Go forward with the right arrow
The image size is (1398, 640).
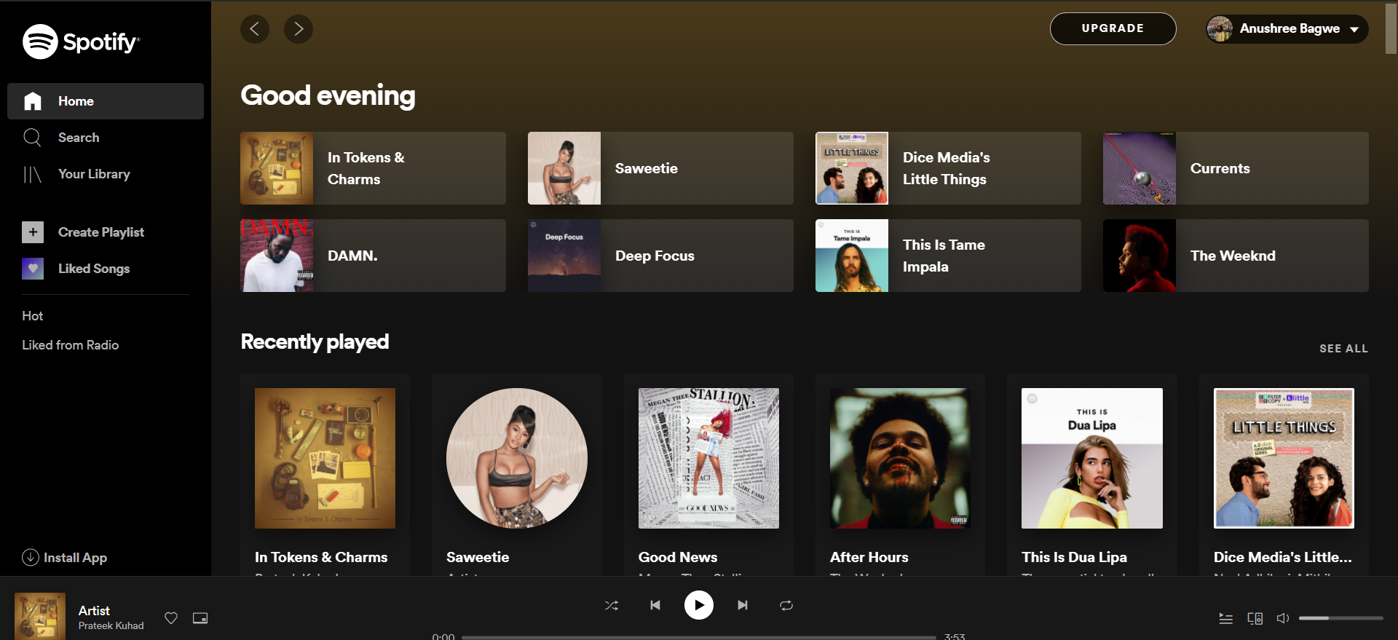tap(299, 29)
